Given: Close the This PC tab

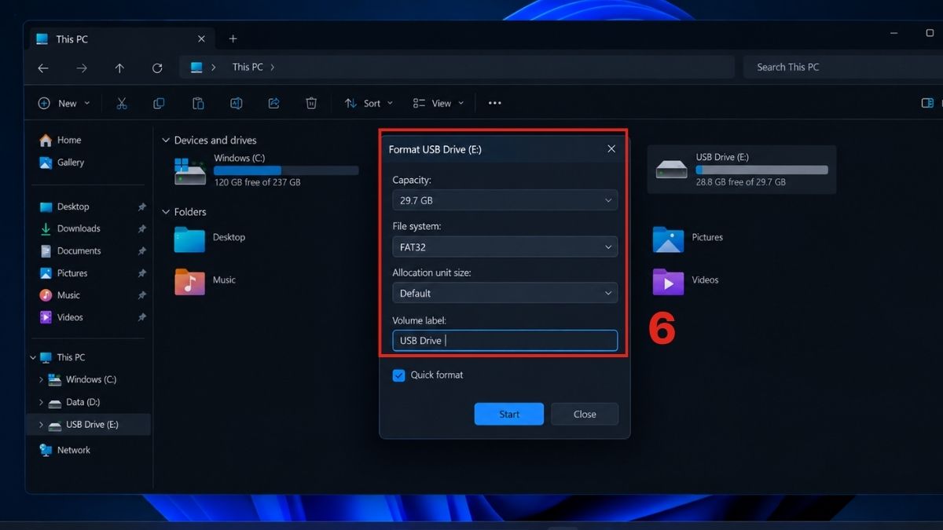Looking at the screenshot, I should pos(201,38).
